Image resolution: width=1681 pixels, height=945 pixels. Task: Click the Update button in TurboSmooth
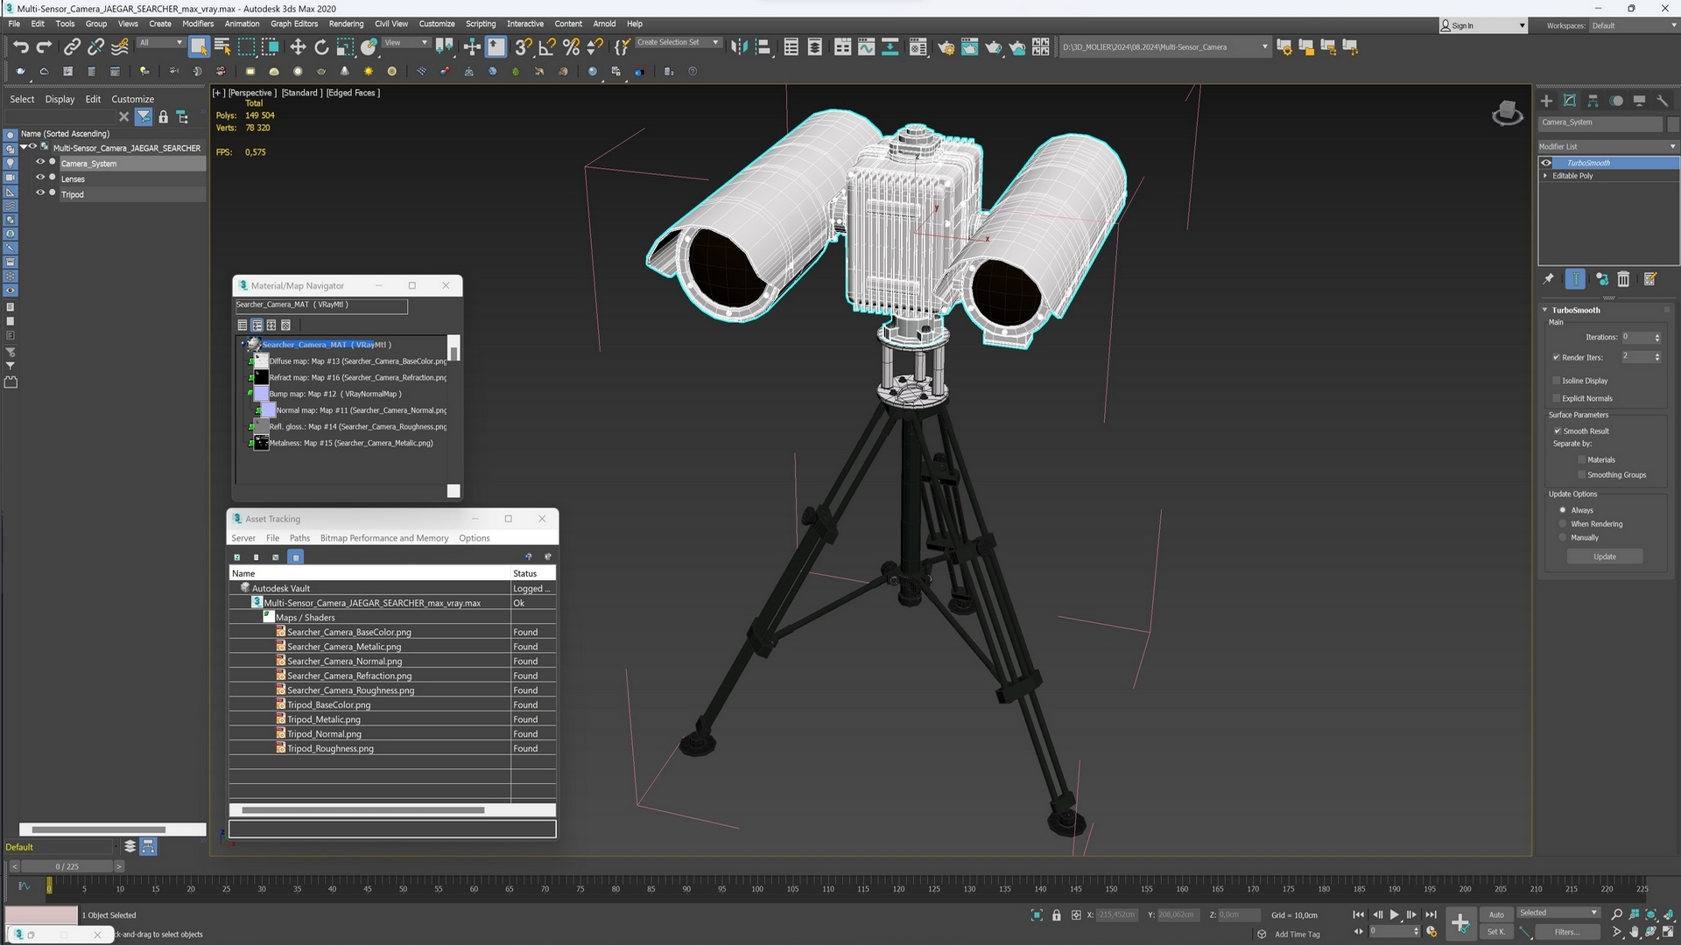click(x=1605, y=556)
